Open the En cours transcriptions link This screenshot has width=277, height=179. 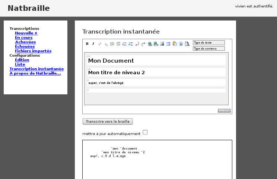[x=24, y=38]
